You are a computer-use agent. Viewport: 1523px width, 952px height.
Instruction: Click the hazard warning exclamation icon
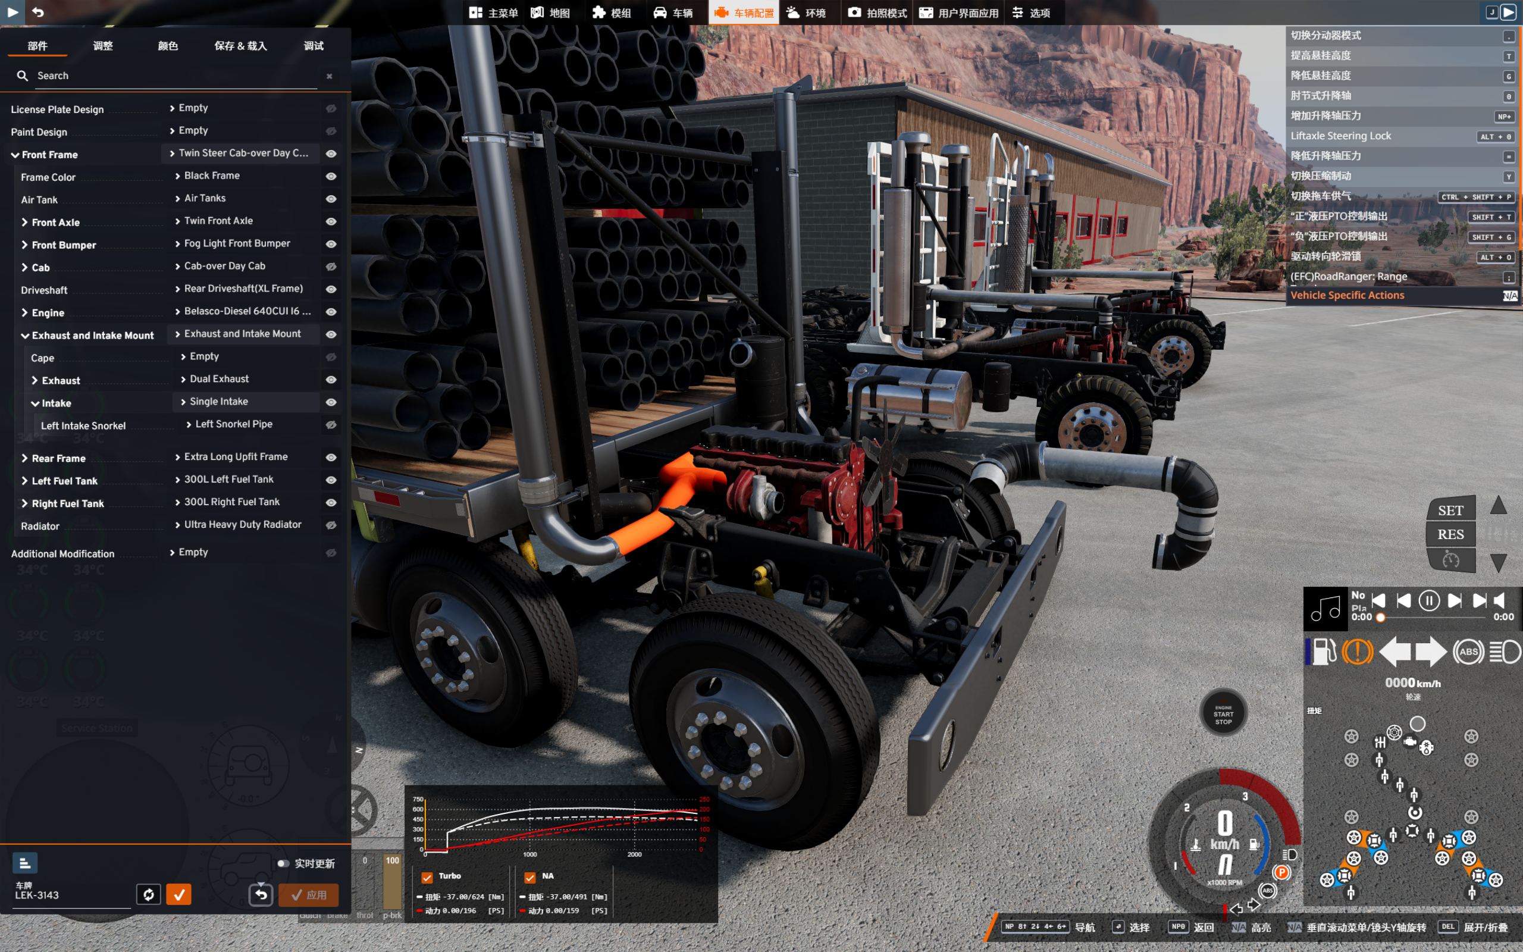[x=1357, y=652]
